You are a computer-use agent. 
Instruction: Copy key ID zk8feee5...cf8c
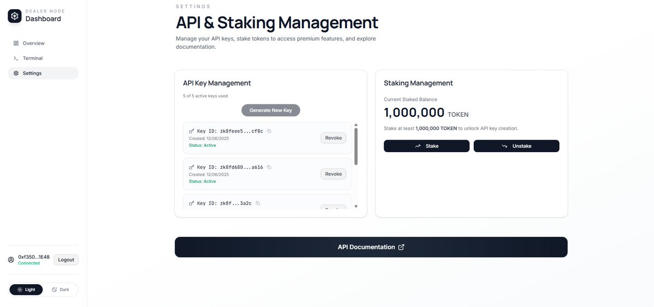(269, 131)
